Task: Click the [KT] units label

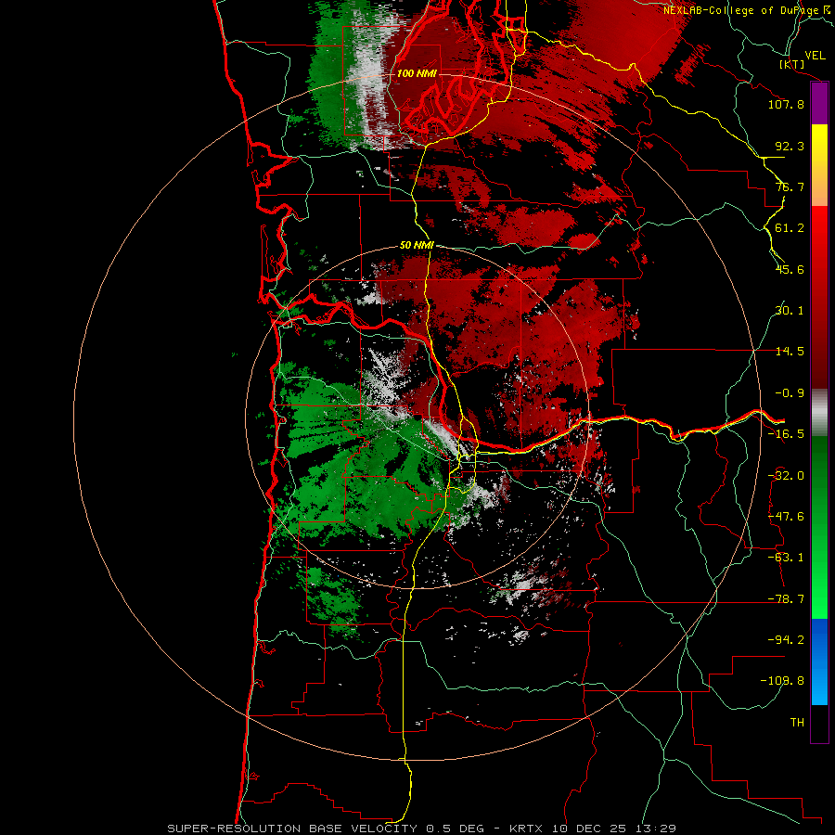Action: [x=791, y=64]
